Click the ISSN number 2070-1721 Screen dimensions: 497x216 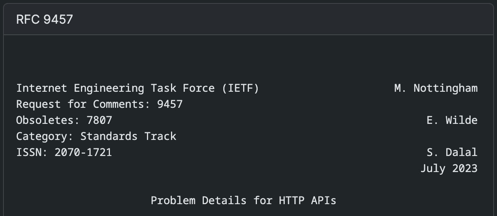click(83, 153)
